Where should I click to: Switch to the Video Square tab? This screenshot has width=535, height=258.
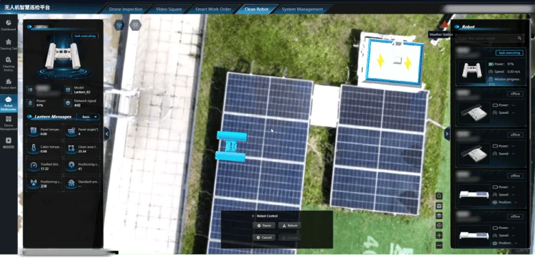(169, 9)
